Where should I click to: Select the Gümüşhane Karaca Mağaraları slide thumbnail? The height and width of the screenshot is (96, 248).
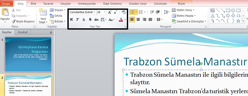(28, 54)
